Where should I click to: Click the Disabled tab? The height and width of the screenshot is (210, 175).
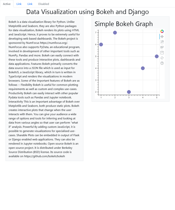[x=43, y=4]
